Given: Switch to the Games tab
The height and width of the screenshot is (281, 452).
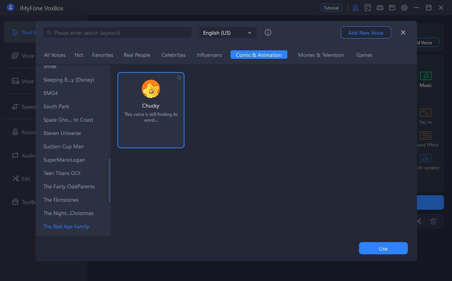Looking at the screenshot, I should point(364,55).
